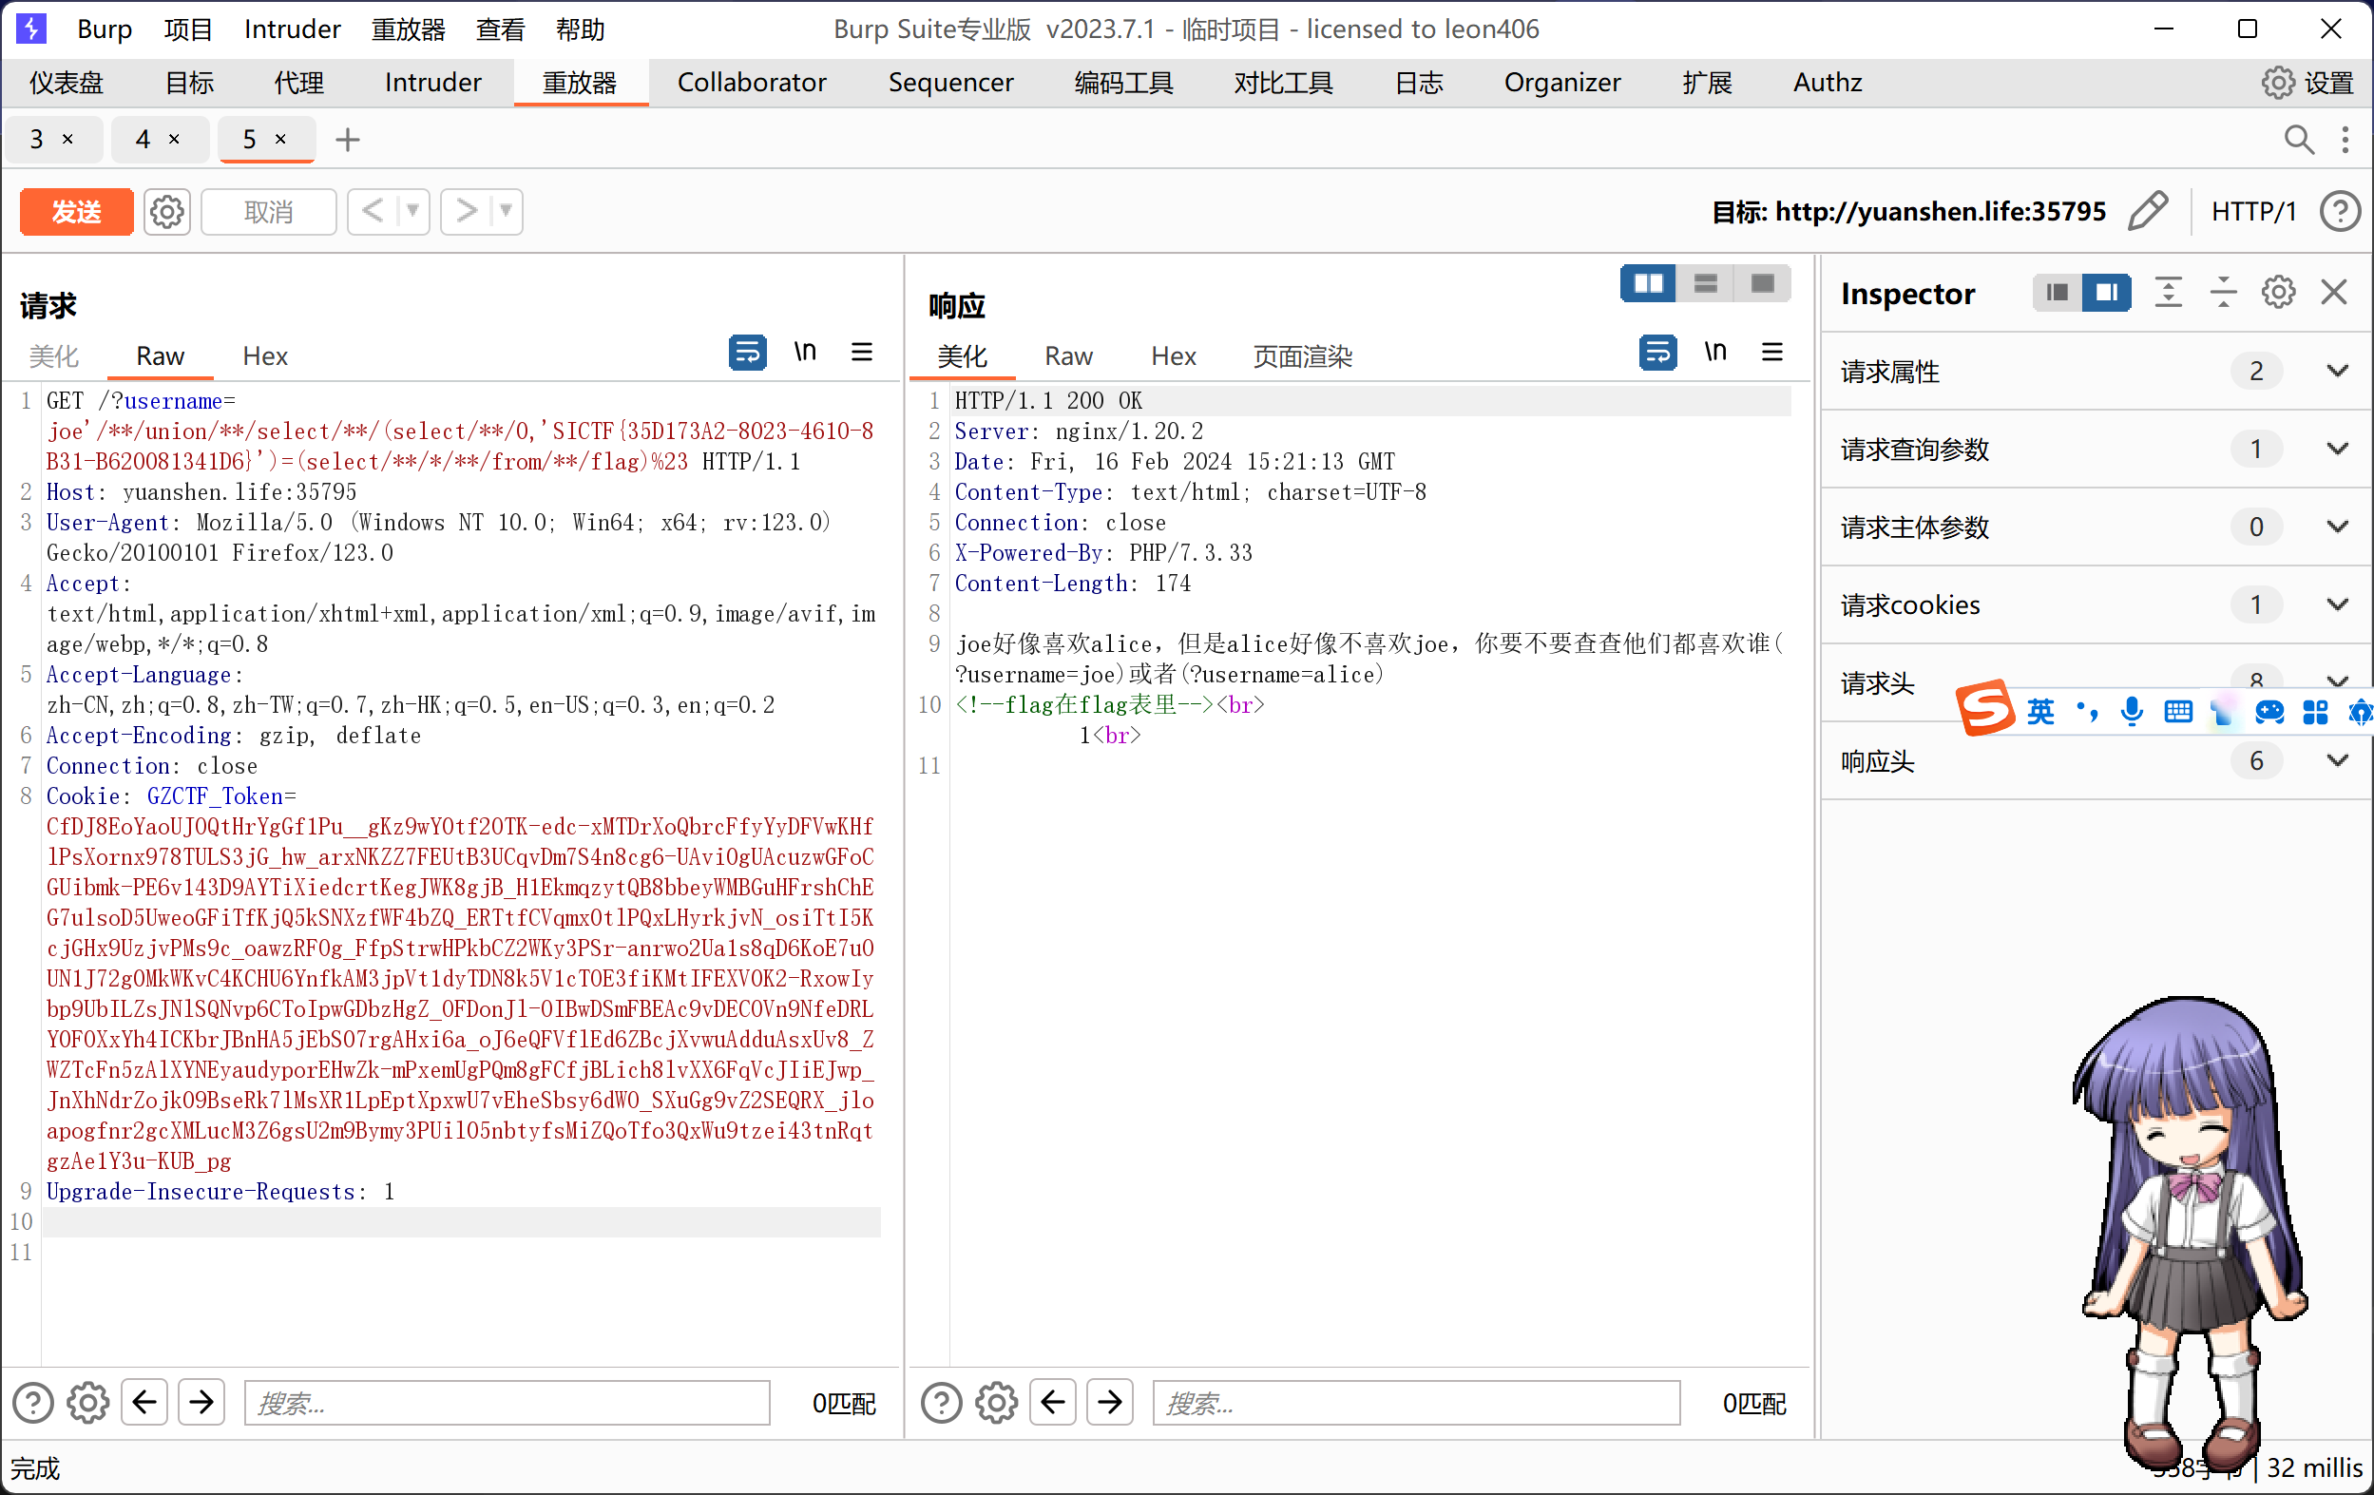Dock Inspector on the left
2374x1495 pixels.
point(2057,292)
